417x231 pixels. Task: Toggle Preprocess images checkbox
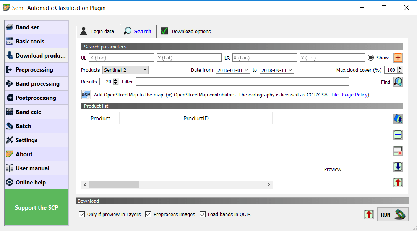coord(148,214)
